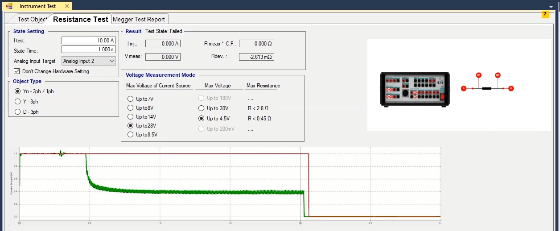This screenshot has height=231, width=560.
Task: Switch to the Test Object tab
Action: (32, 19)
